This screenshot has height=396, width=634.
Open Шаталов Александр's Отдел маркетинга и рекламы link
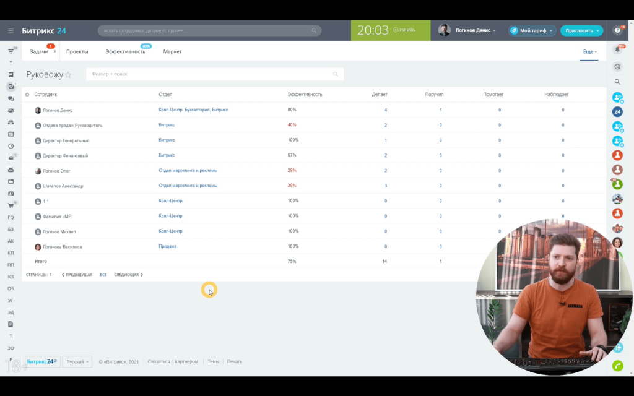[188, 186]
